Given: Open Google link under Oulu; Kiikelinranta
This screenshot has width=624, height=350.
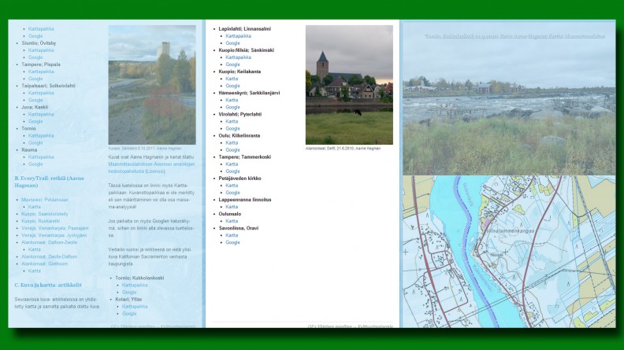Looking at the screenshot, I should 233,149.
